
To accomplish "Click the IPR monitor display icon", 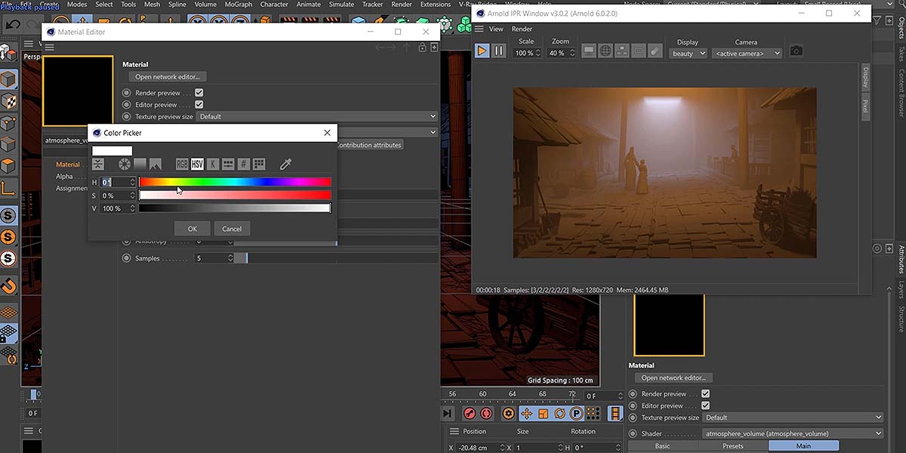I will coord(590,51).
